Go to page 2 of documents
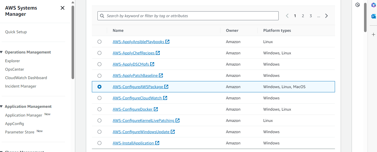This screenshot has height=152, width=377. [303, 16]
